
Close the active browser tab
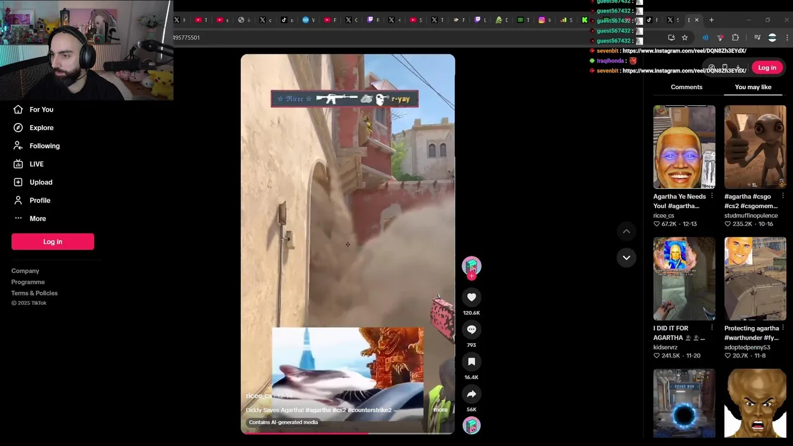pyautogui.click(x=696, y=20)
